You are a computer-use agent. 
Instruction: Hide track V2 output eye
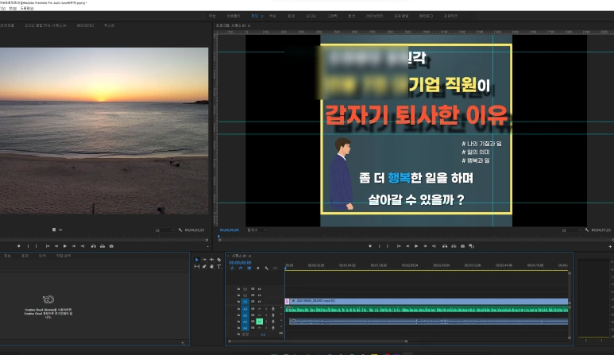pos(260,295)
